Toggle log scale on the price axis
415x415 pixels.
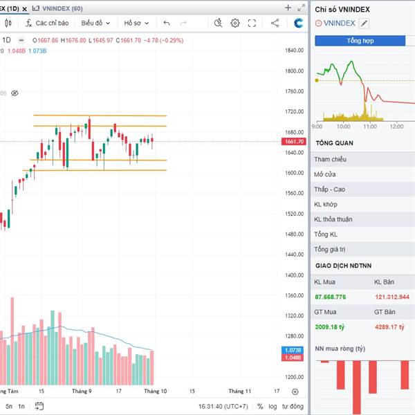tap(273, 406)
